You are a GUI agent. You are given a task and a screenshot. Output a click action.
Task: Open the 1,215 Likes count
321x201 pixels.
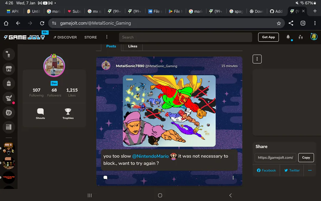[x=72, y=92]
